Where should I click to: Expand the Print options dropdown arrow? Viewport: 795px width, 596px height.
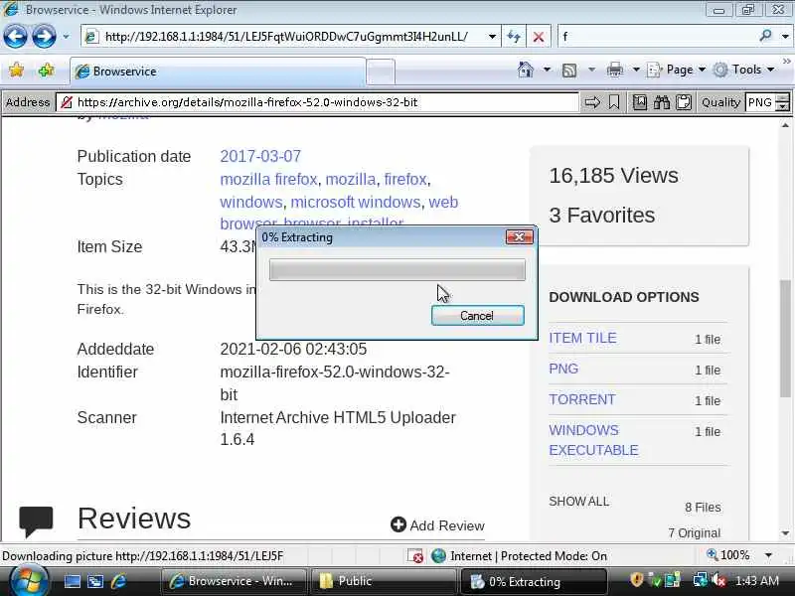(636, 70)
